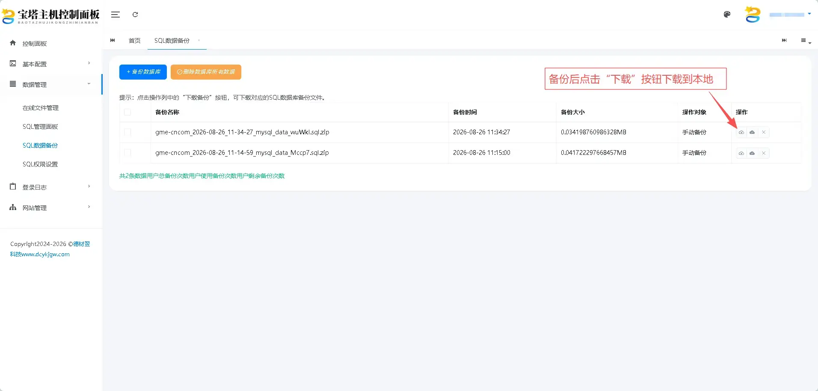This screenshot has width=818, height=391.
Task: Click the user avatar logo in header
Action: (x=753, y=15)
